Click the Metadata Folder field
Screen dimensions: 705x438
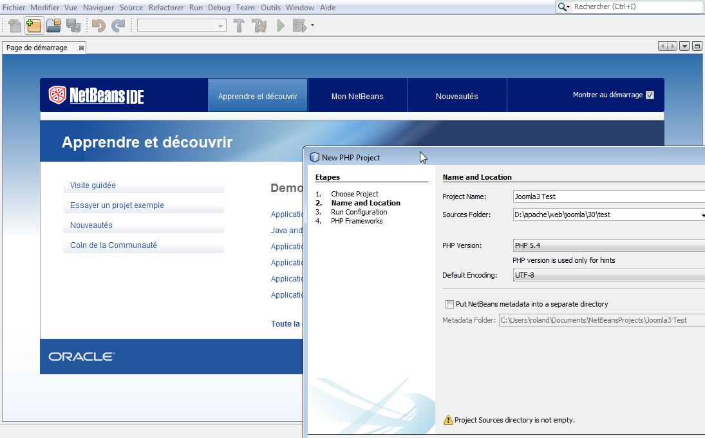coord(602,320)
